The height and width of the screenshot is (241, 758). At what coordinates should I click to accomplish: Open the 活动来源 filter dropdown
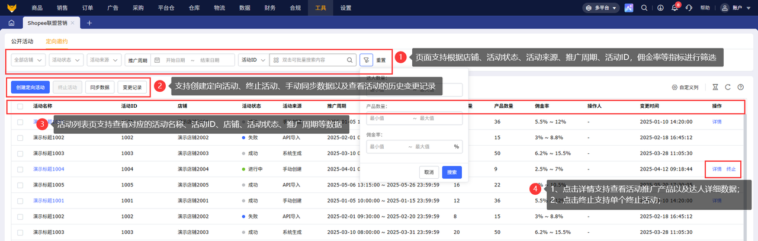[104, 60]
